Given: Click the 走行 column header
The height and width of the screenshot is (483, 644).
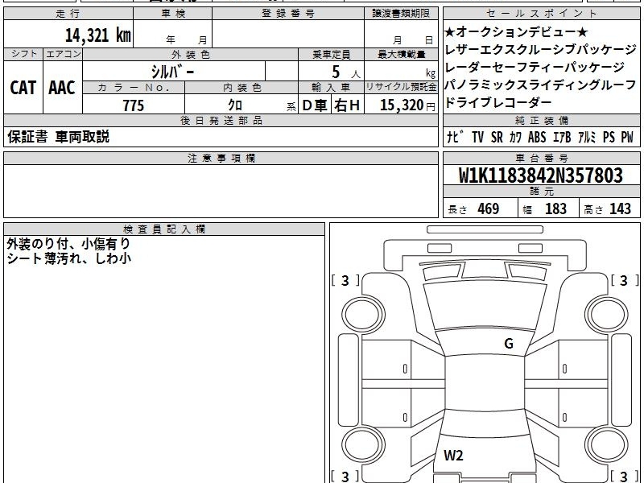Looking at the screenshot, I should point(68,14).
